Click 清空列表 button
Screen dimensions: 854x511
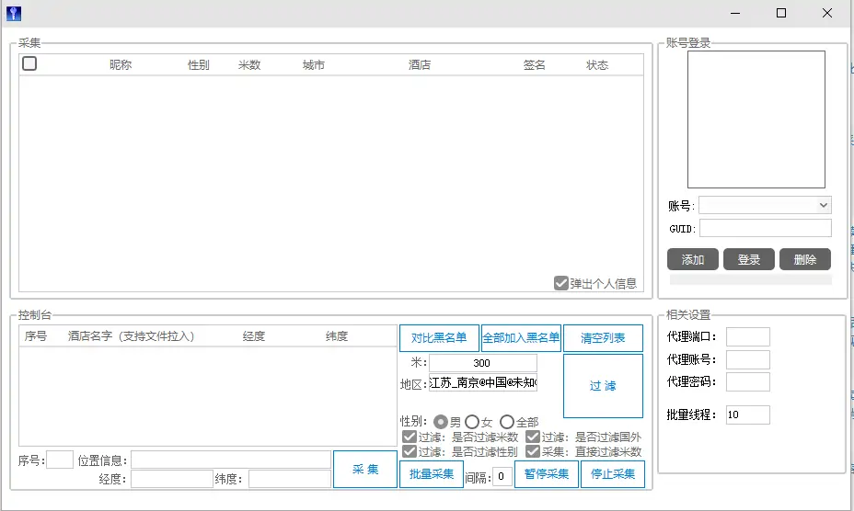click(603, 338)
